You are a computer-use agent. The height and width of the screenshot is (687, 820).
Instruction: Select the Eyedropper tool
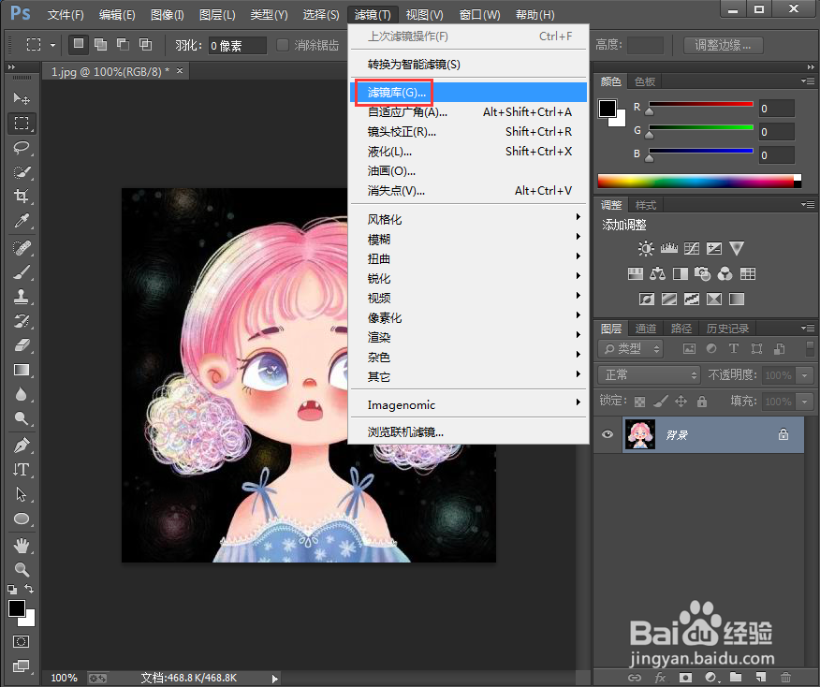click(x=22, y=221)
